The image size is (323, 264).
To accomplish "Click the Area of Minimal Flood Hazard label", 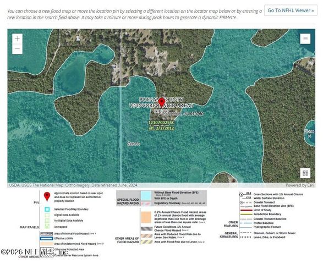I will (x=75, y=234).
